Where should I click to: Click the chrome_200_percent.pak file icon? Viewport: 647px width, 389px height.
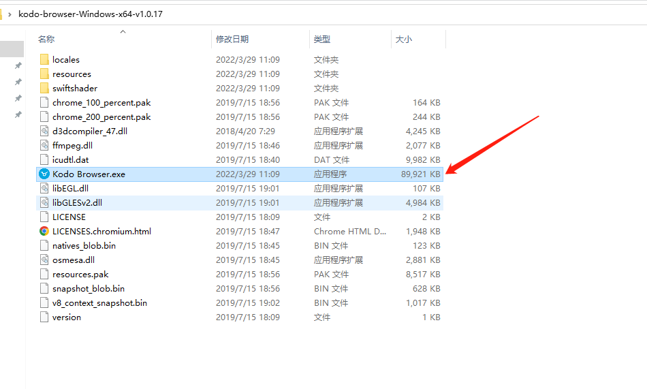click(x=44, y=117)
